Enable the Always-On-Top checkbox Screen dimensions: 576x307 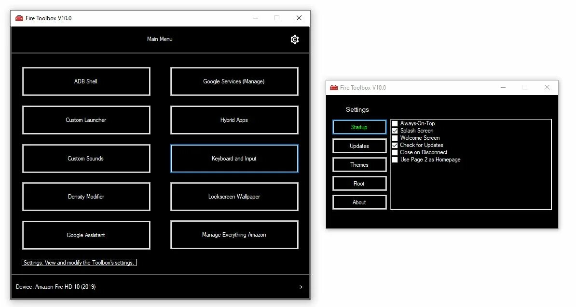click(395, 123)
